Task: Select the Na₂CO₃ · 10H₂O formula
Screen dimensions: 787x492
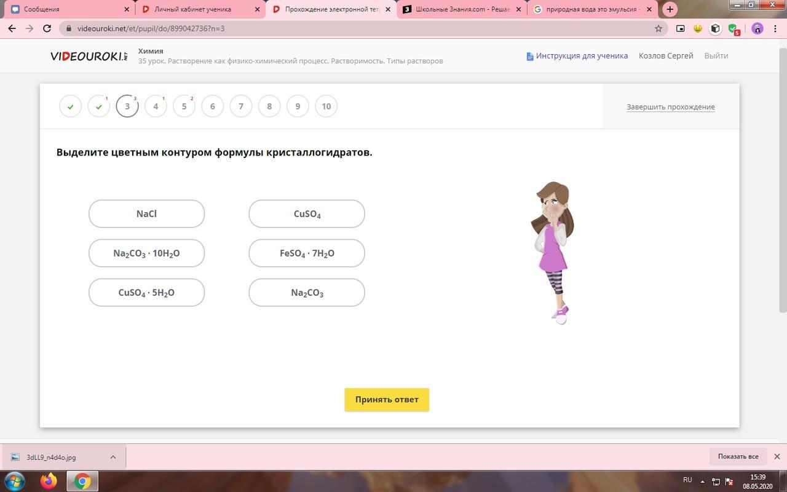Action: pos(146,253)
